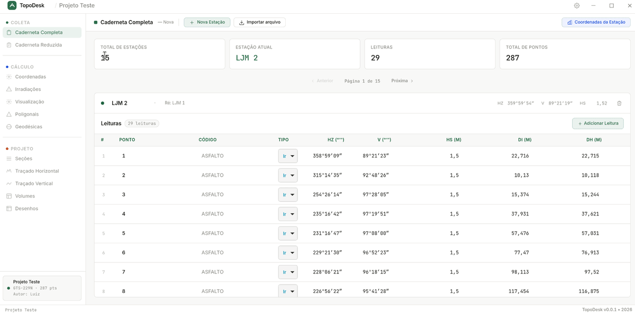Viewport: 635px width, 313px height.
Task: Click V value 92°48'26"
Action: point(376,175)
